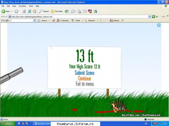Expand the Links toolbar chevron
This screenshot has width=169, height=126.
[167, 16]
